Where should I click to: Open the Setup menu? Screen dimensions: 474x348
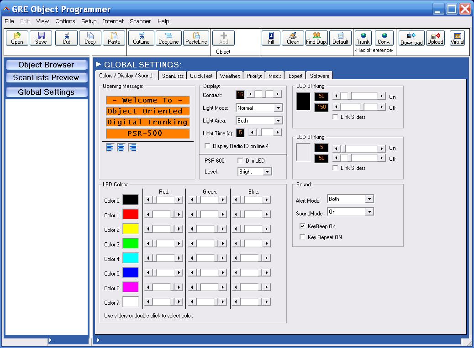(89, 21)
